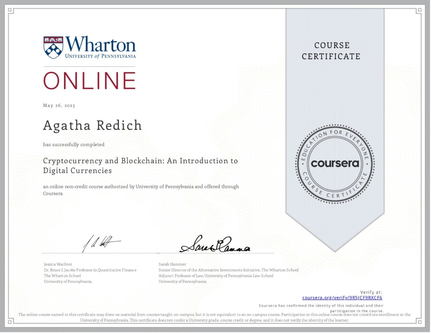The width and height of the screenshot is (431, 333).
Task: Click the Penn shield crest emblem
Action: [53, 48]
